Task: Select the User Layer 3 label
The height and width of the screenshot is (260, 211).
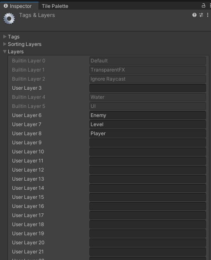Action: click(27, 88)
